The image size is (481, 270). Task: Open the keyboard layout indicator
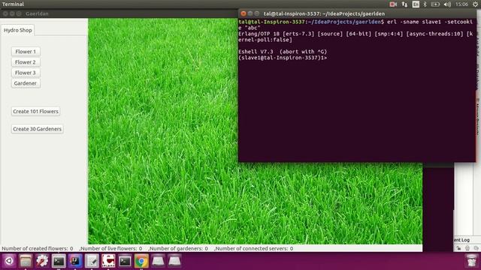click(416, 4)
